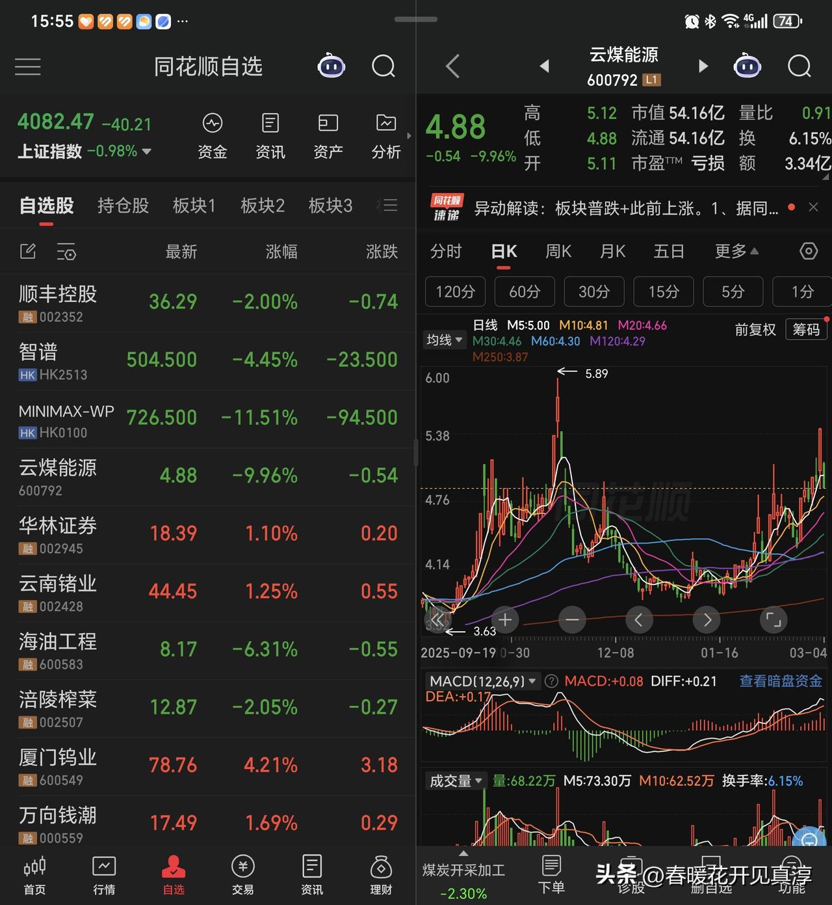Zoom in the K-line chart with plus

tap(505, 620)
